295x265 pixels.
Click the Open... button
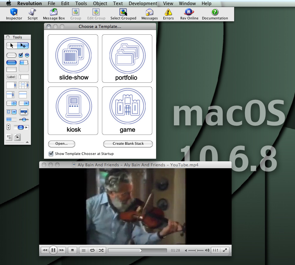(61, 144)
